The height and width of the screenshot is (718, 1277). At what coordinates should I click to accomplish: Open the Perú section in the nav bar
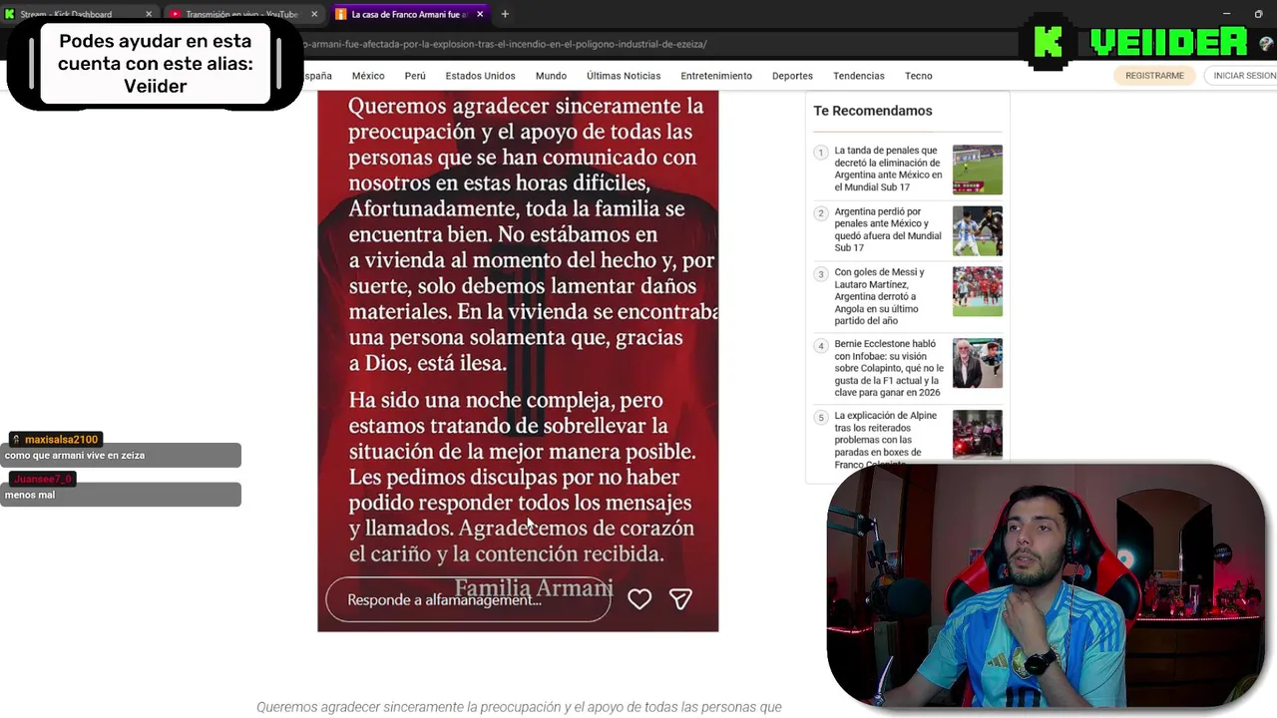415,76
